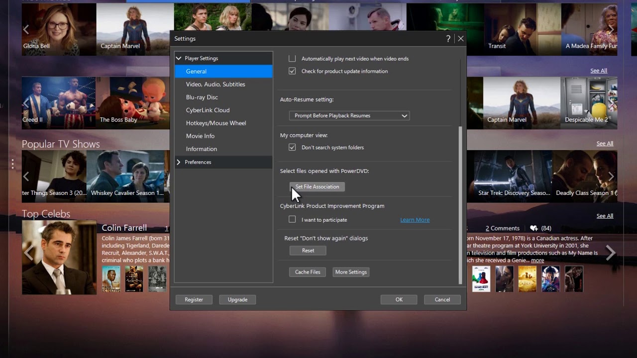
Task: Open Captain Marvel thumbnail in second row
Action: tap(521, 103)
